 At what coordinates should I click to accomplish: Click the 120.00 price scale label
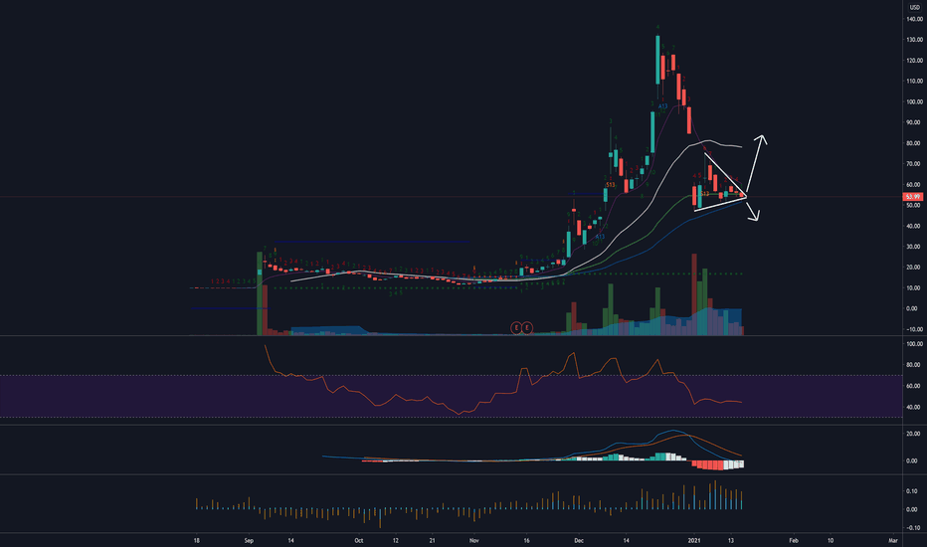[914, 61]
